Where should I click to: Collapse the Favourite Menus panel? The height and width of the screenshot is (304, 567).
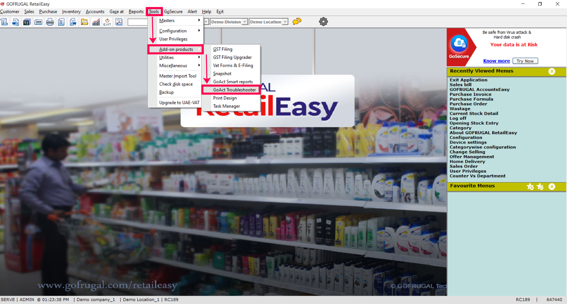click(x=552, y=186)
